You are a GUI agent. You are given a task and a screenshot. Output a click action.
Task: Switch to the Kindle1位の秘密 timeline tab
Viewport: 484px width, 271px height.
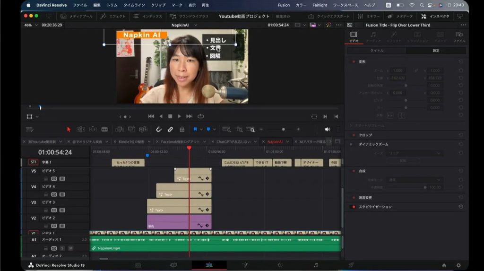point(132,141)
